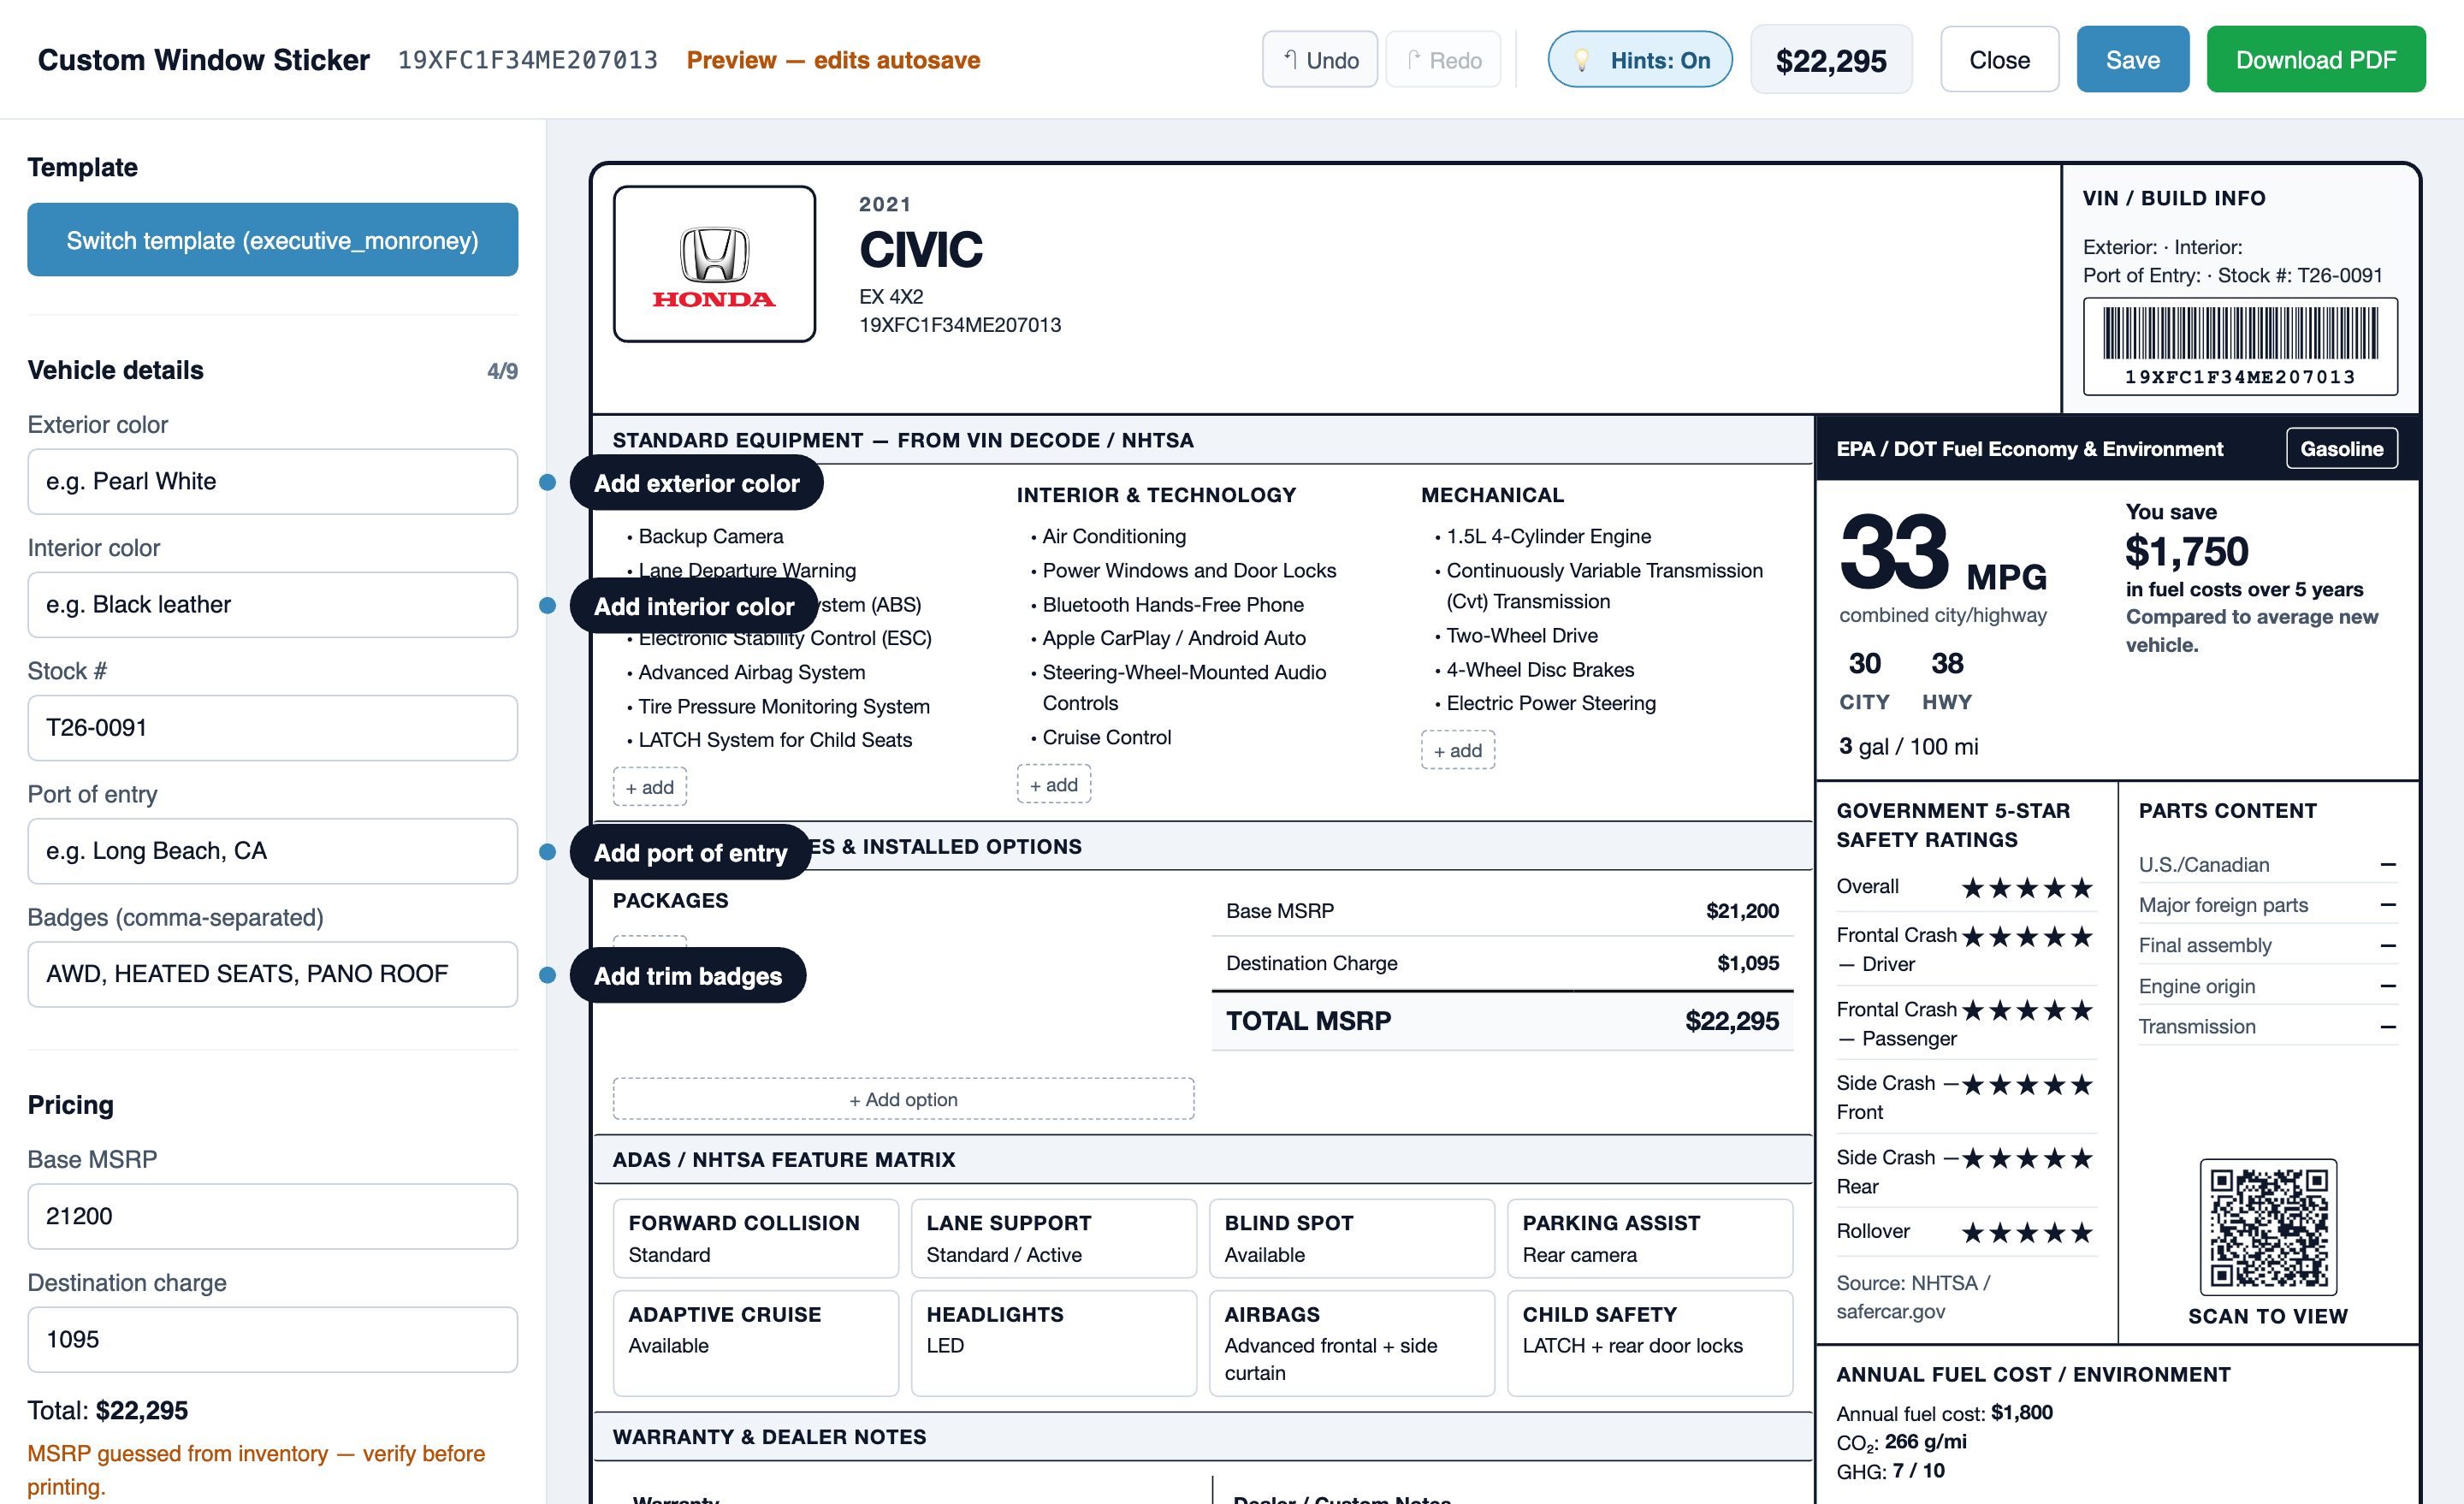Click the Redo button
2464x1504 pixels.
1443,60
